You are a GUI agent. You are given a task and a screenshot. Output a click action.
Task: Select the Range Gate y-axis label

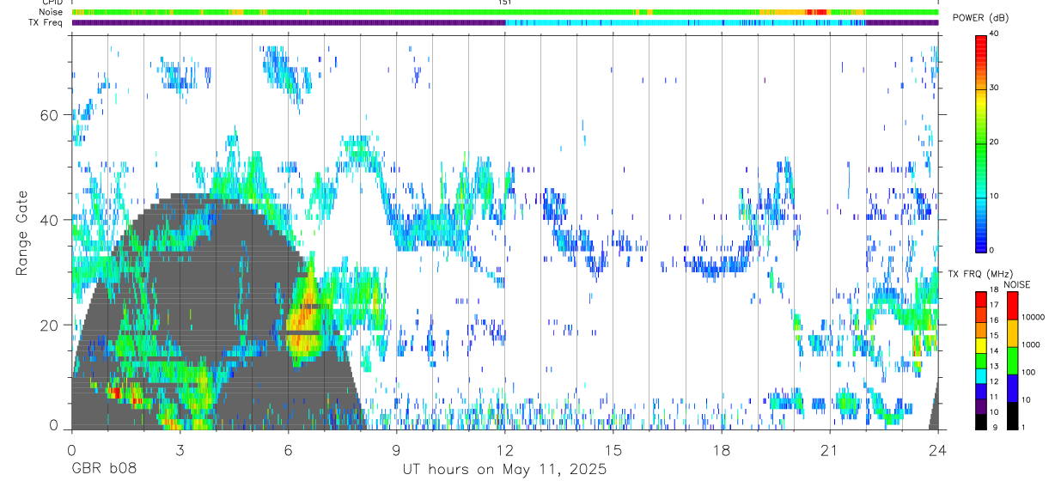pos(24,234)
